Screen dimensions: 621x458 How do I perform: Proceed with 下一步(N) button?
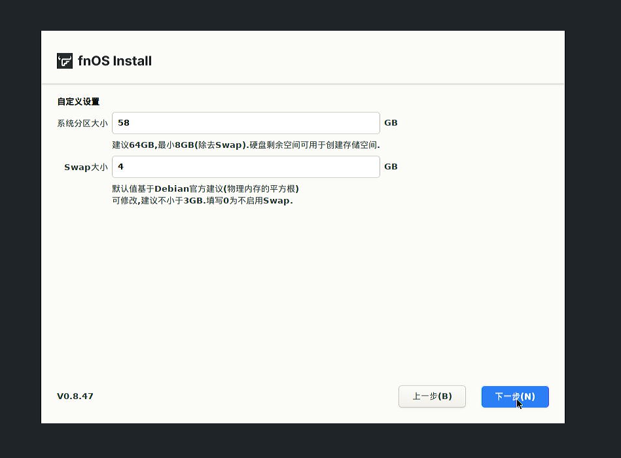pos(515,396)
